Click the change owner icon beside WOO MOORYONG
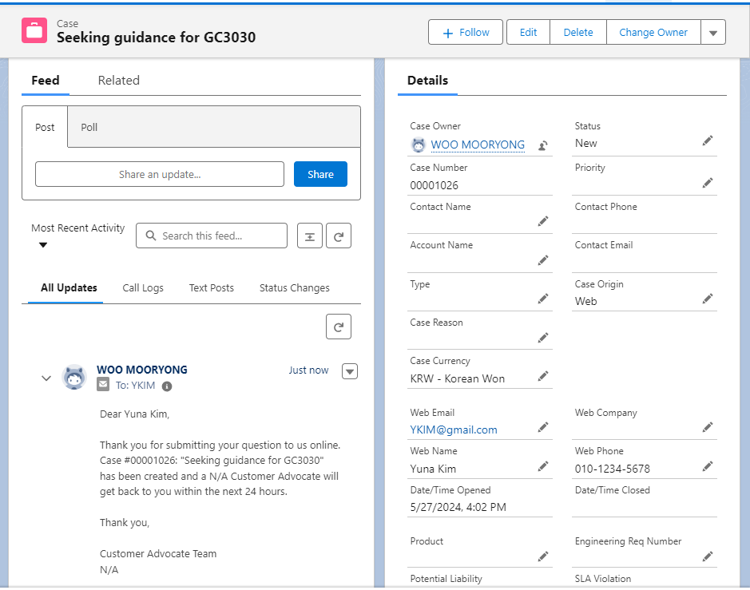Screen dimensions: 750x590 coord(543,145)
